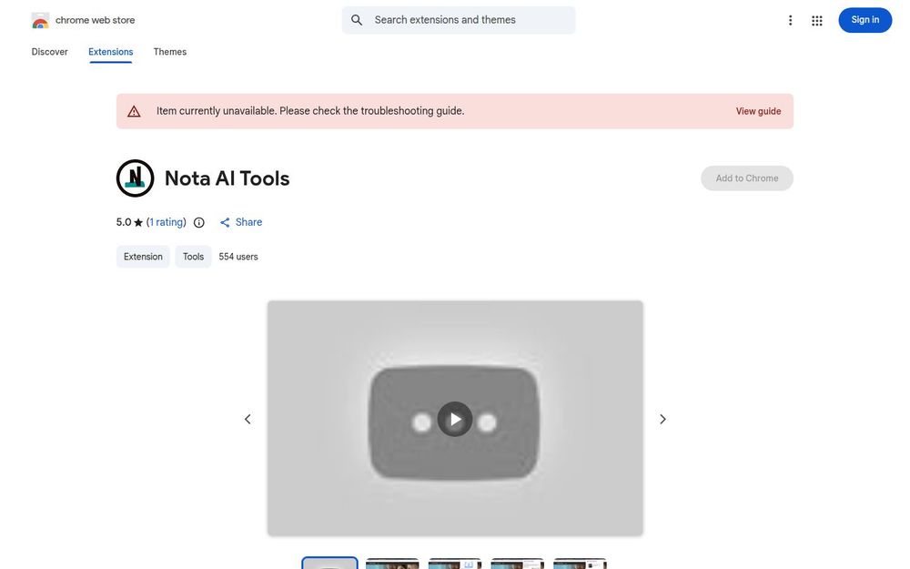Viewport: 910px width, 569px height.
Task: Click the search magnifier icon
Action: point(357,20)
